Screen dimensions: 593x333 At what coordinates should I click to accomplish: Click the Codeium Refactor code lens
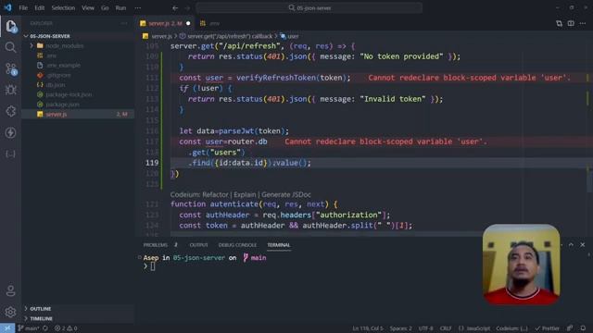click(215, 195)
